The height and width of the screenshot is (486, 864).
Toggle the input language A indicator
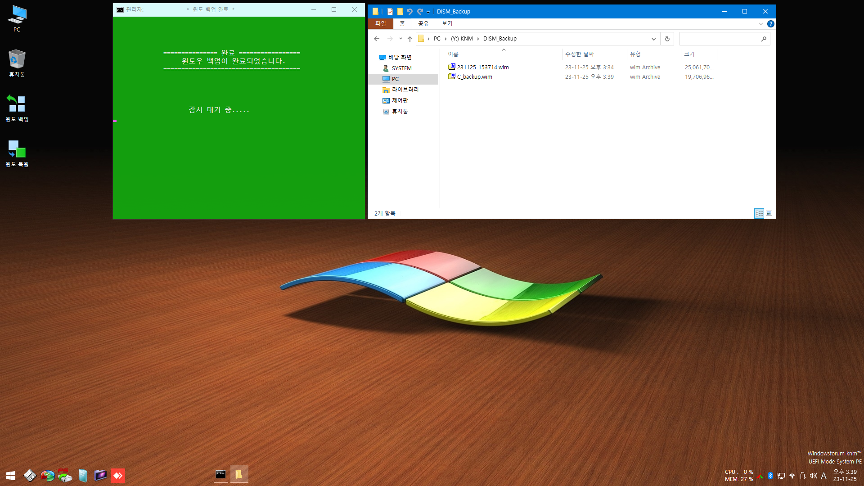(823, 476)
